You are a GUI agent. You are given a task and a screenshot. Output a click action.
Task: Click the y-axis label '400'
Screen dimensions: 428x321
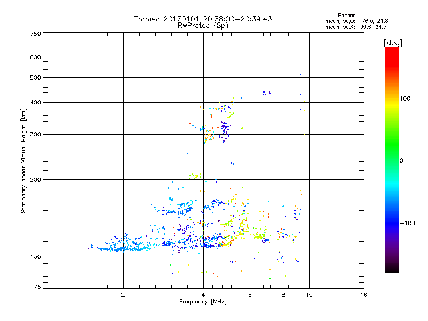pyautogui.click(x=35, y=103)
